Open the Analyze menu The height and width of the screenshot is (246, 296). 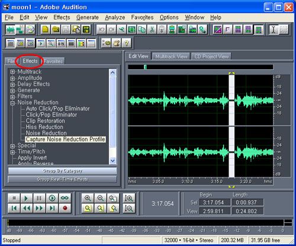[115, 17]
